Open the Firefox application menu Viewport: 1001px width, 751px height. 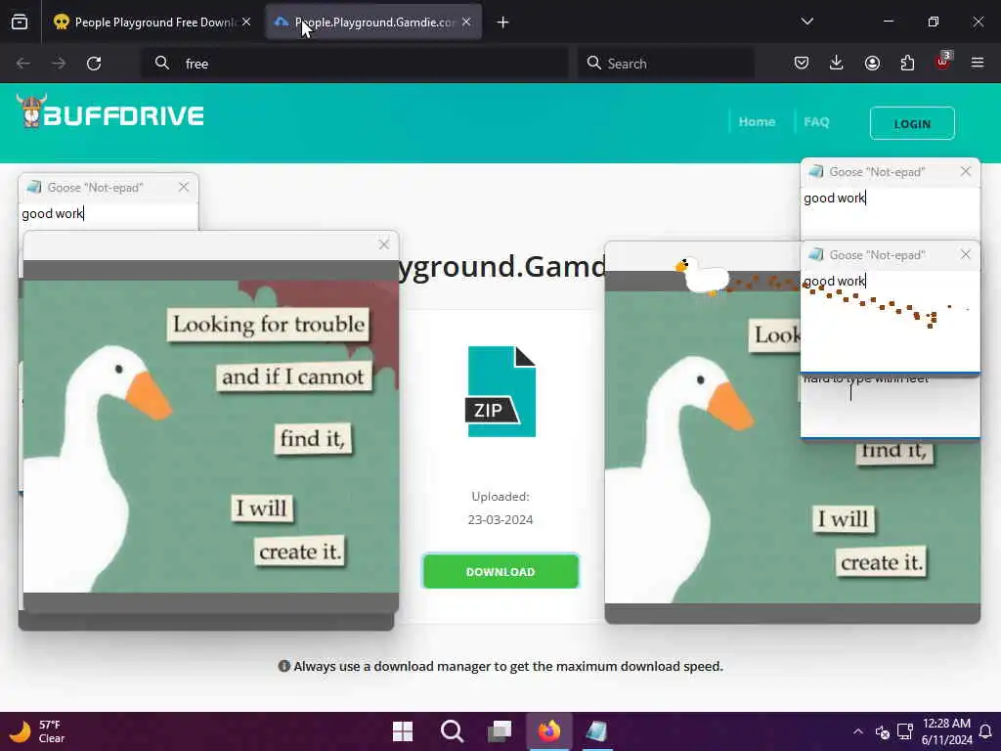coord(978,63)
